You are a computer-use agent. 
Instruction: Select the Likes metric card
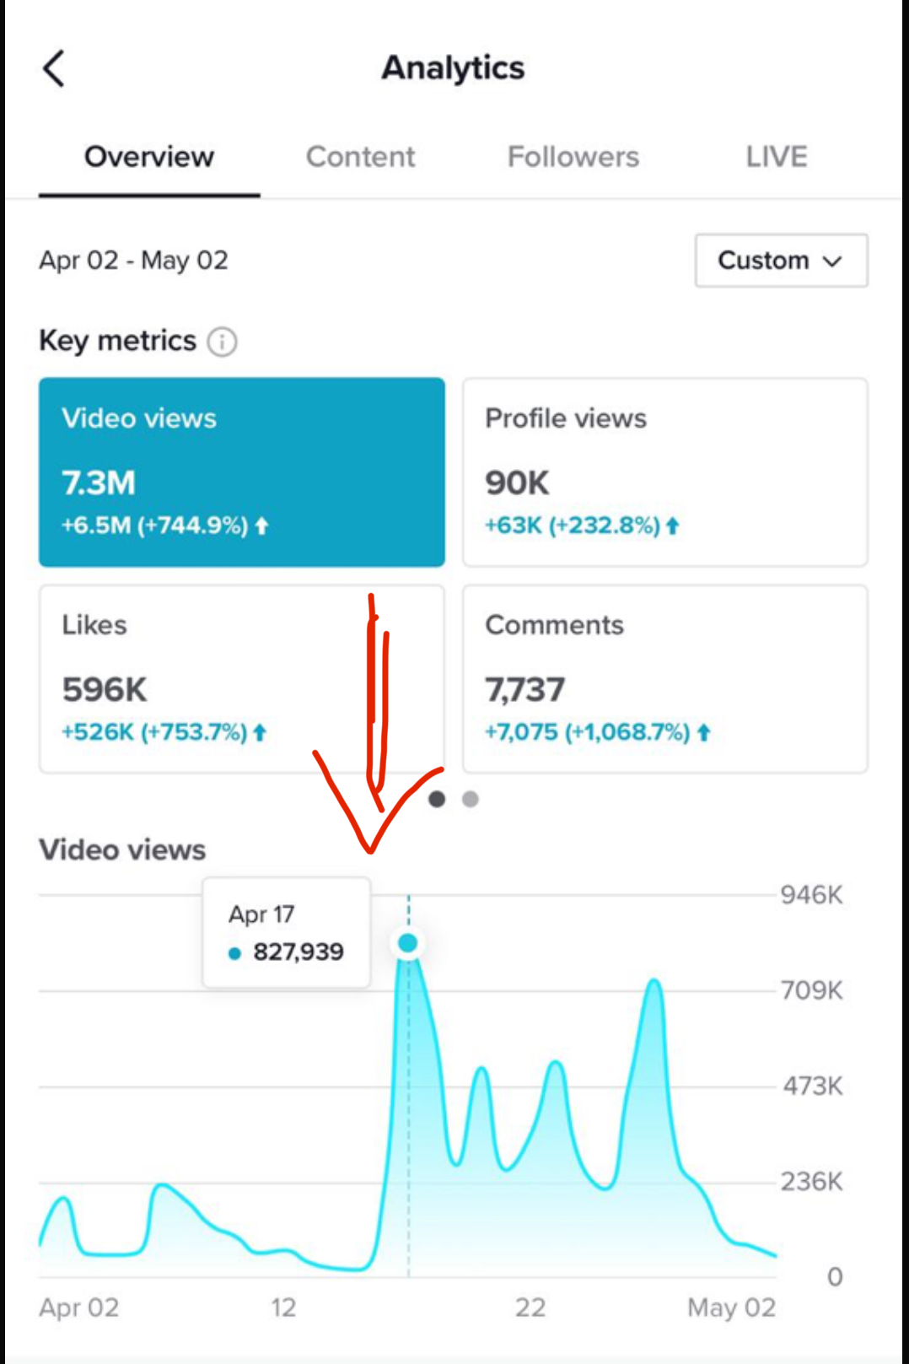tap(242, 679)
